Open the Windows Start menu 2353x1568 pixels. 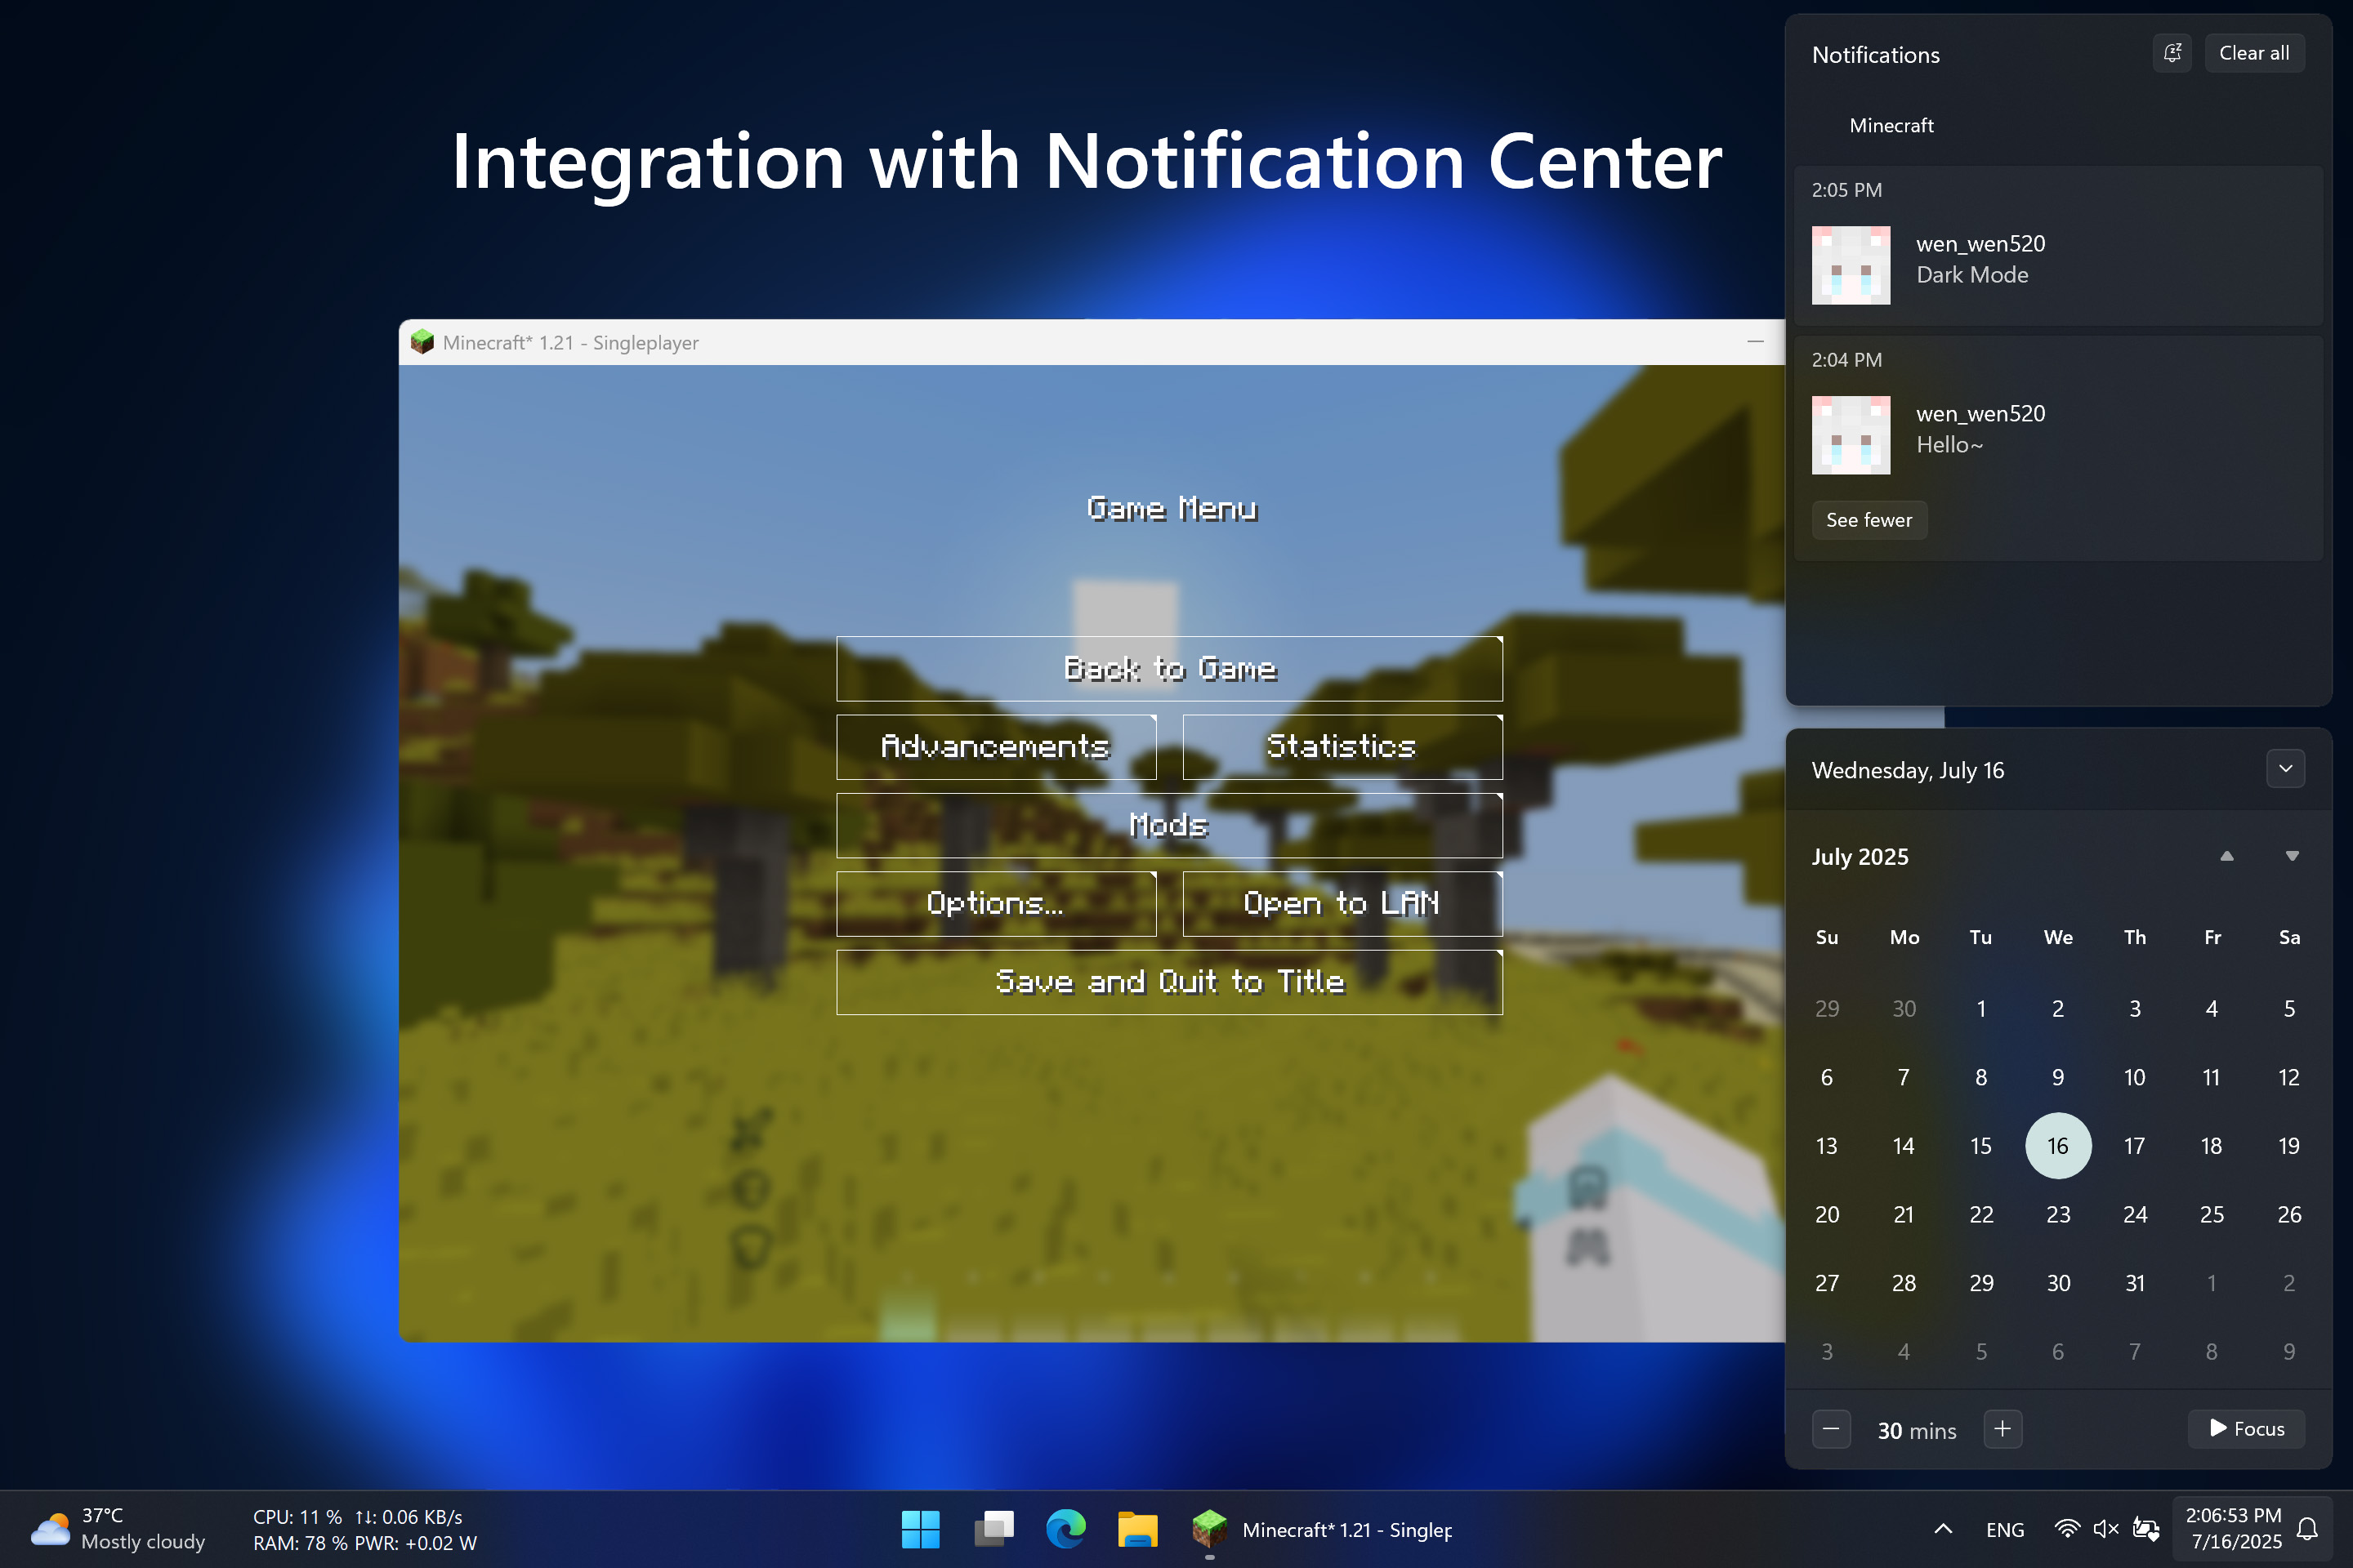[921, 1529]
